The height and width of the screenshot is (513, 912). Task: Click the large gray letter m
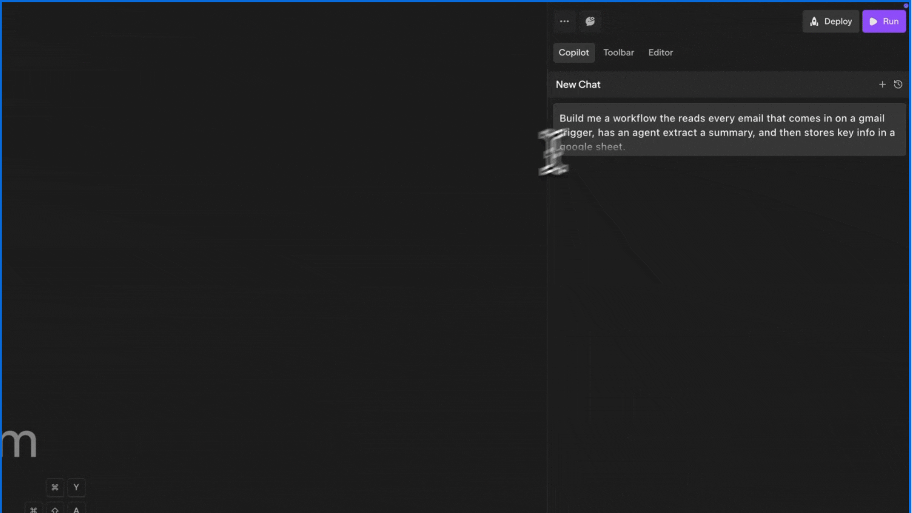(x=19, y=443)
